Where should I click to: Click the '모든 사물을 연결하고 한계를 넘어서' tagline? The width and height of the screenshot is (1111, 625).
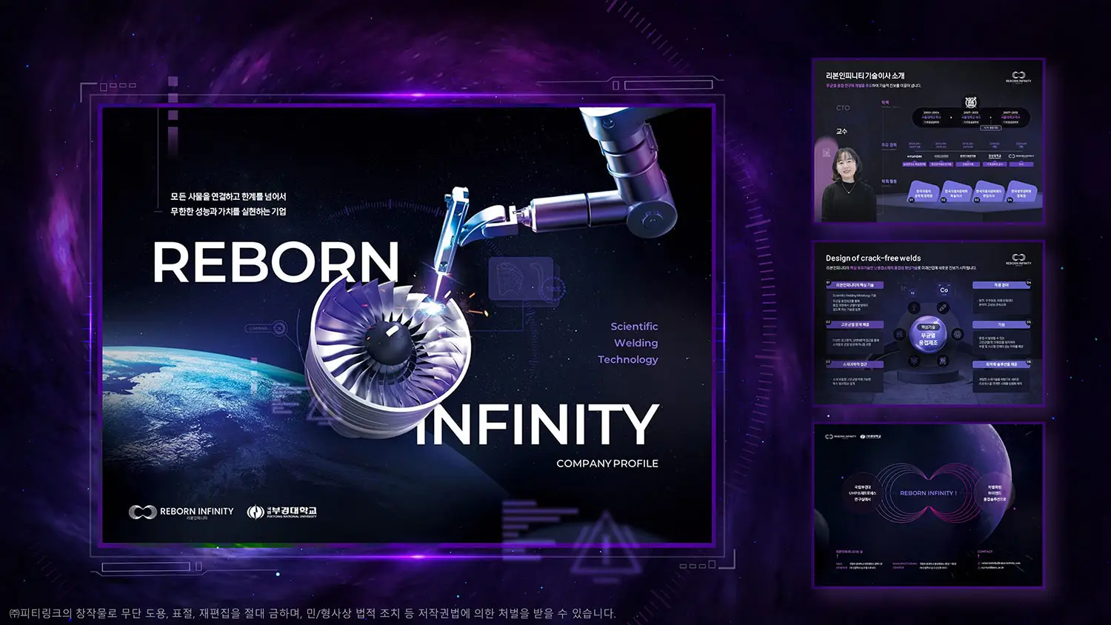point(228,196)
